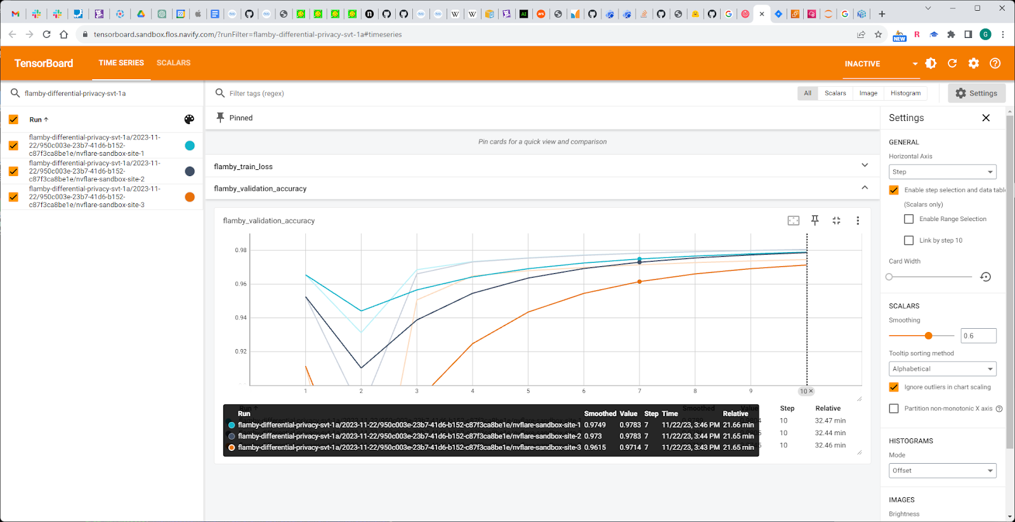Reset card width to default
Image resolution: width=1015 pixels, height=522 pixels.
pos(985,277)
